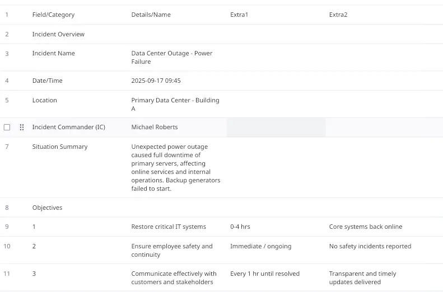
Task: Select the 'Every 1 hr until resolved' cell
Action: (x=265, y=274)
